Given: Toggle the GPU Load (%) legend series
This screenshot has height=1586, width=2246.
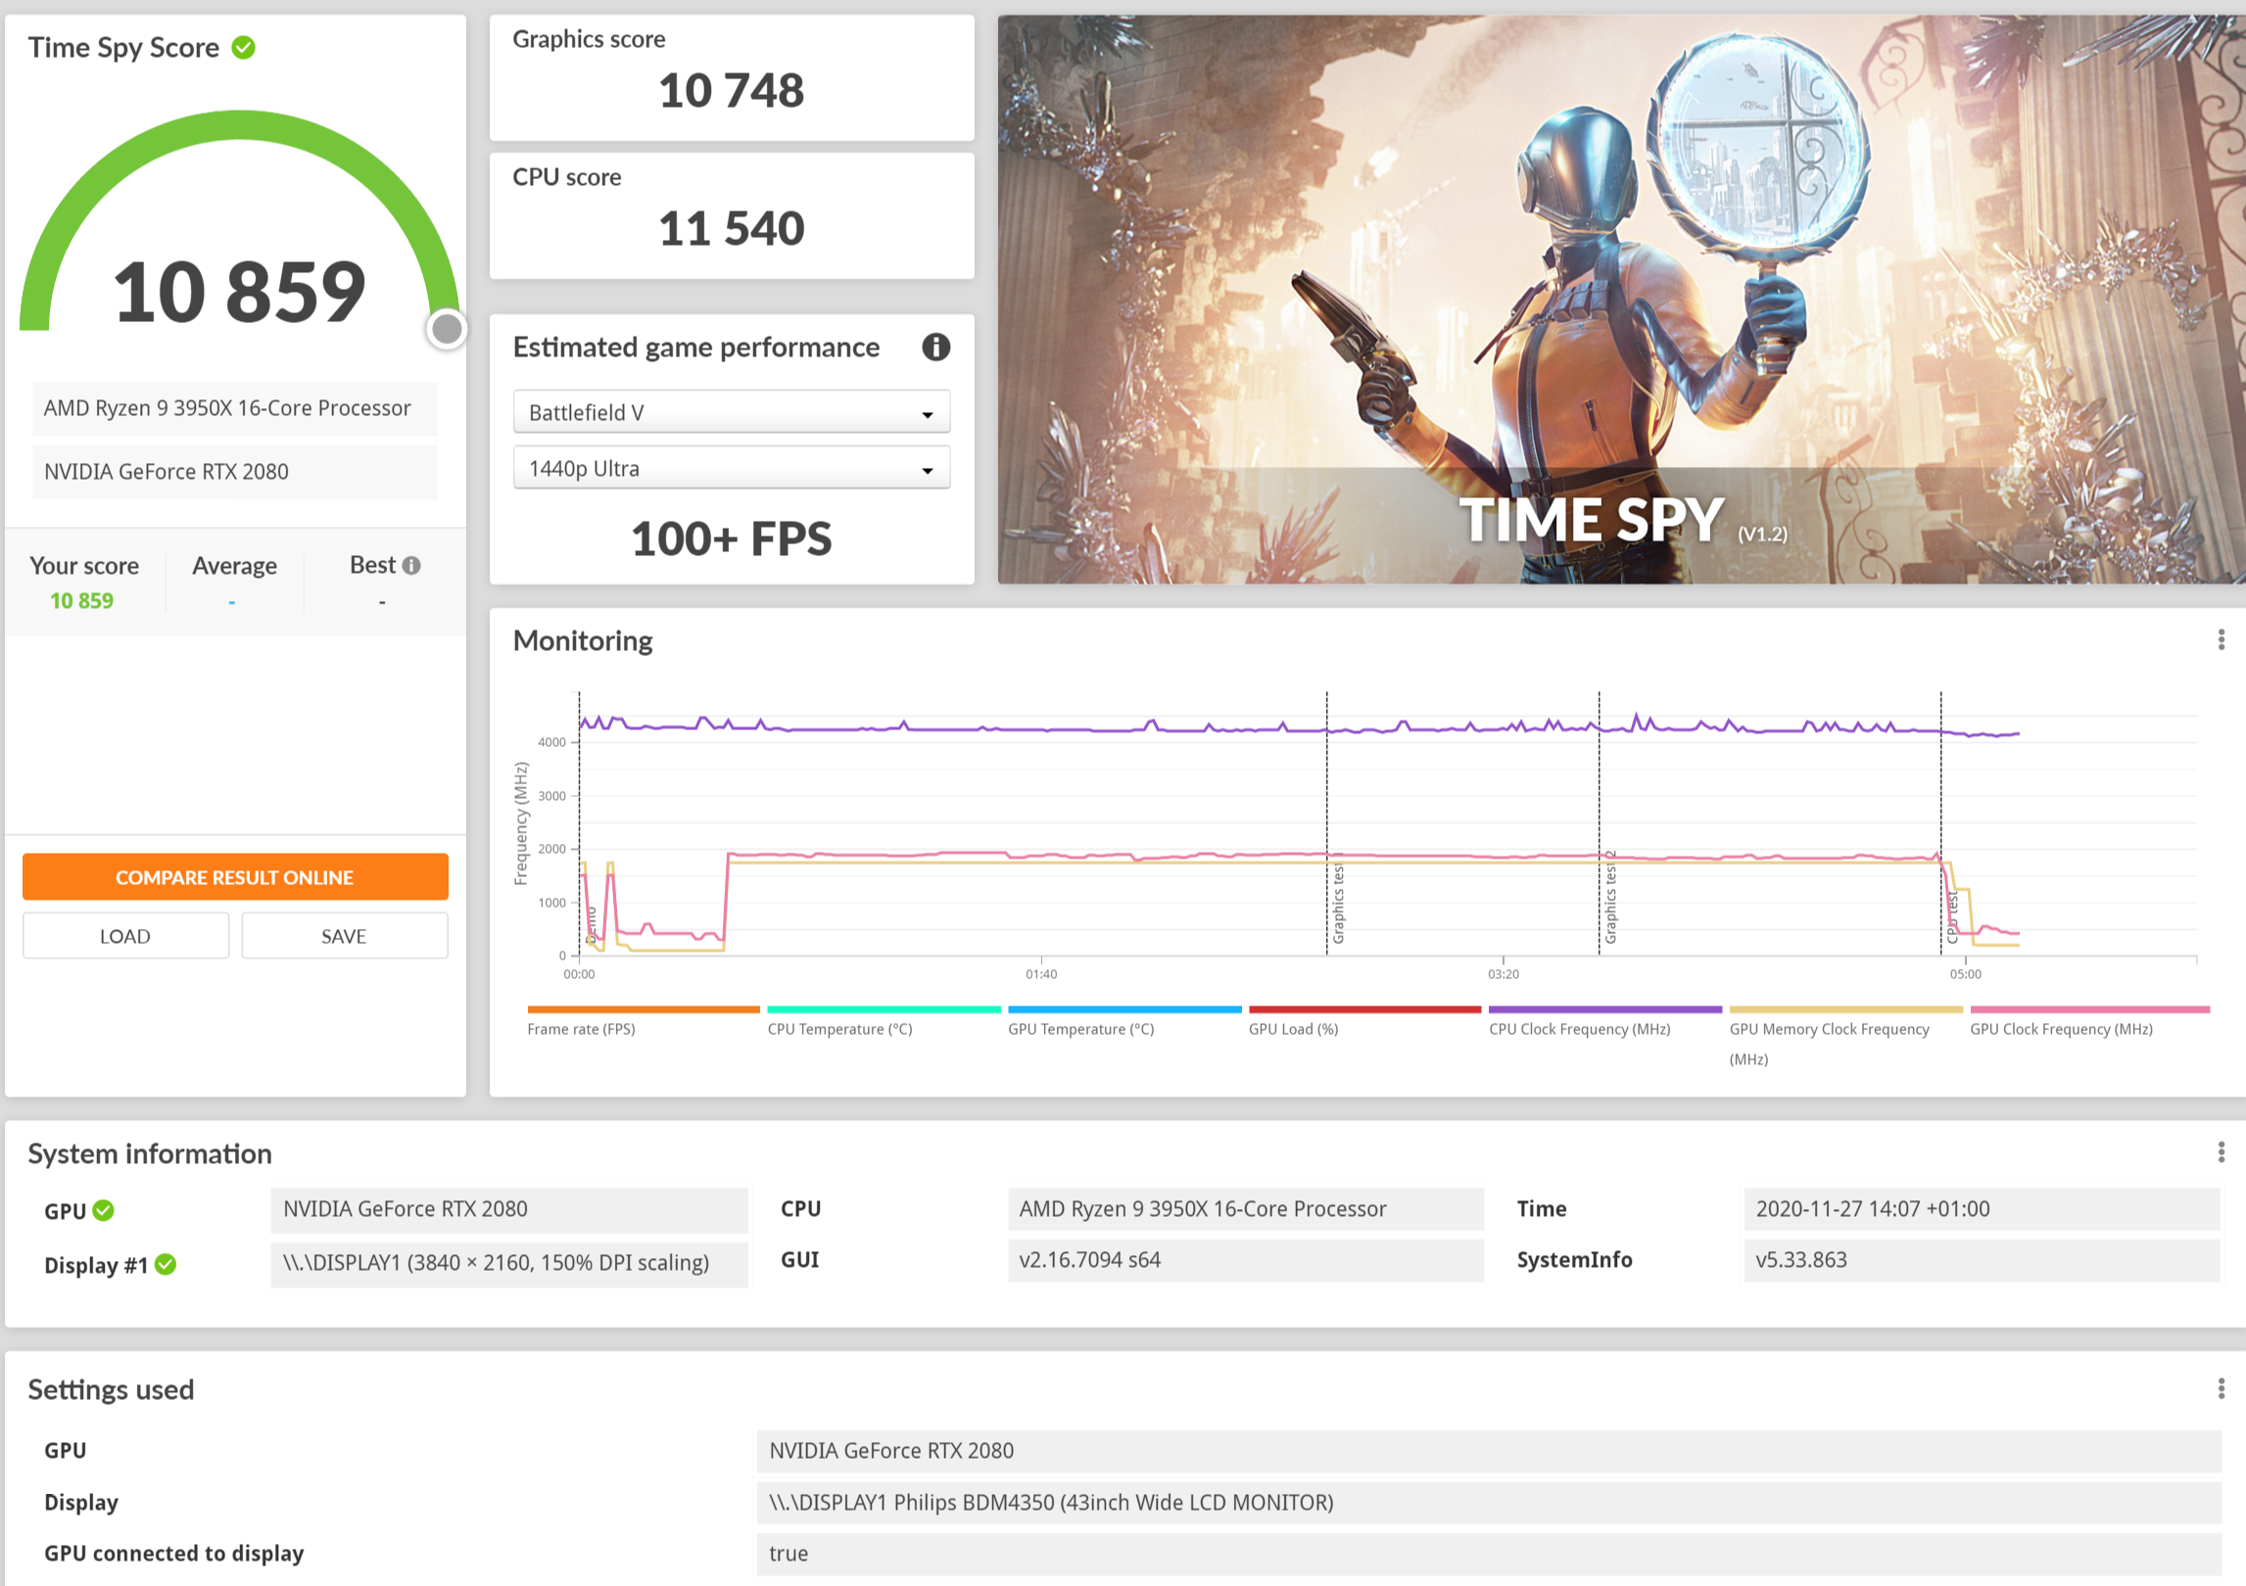Looking at the screenshot, I should point(1293,1029).
